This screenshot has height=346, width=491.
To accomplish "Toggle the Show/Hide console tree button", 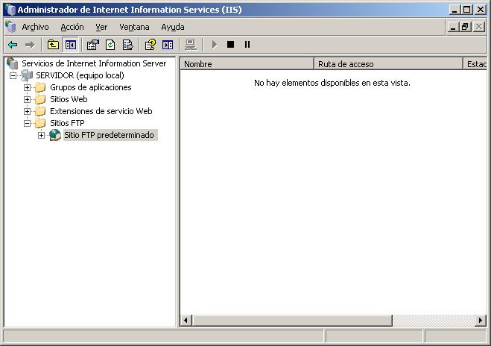I will click(x=69, y=45).
